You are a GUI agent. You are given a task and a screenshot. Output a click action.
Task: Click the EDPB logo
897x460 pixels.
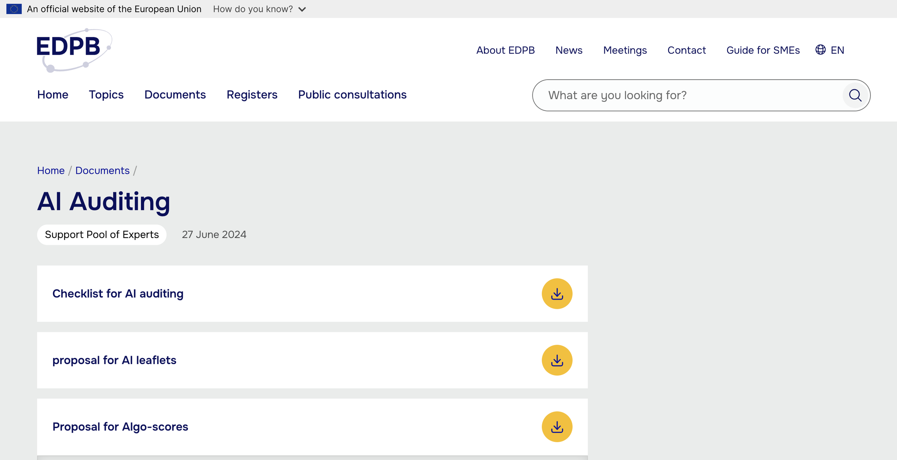coord(74,50)
